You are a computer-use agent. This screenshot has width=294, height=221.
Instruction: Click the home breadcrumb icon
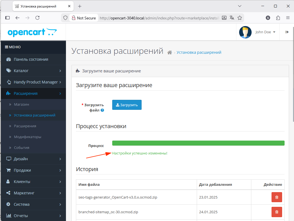(x=170, y=52)
